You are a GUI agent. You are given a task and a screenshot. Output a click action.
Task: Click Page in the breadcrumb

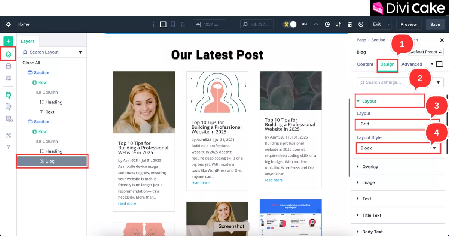point(361,40)
